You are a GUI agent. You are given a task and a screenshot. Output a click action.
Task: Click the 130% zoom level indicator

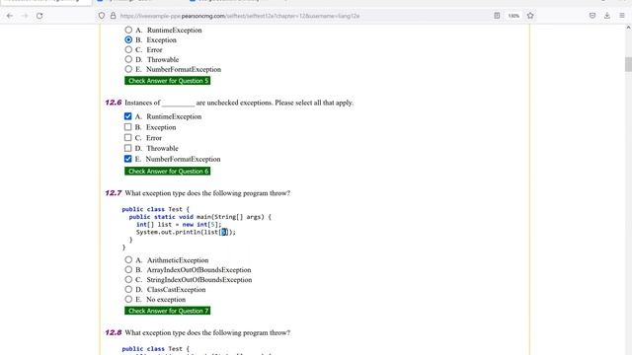click(x=513, y=16)
